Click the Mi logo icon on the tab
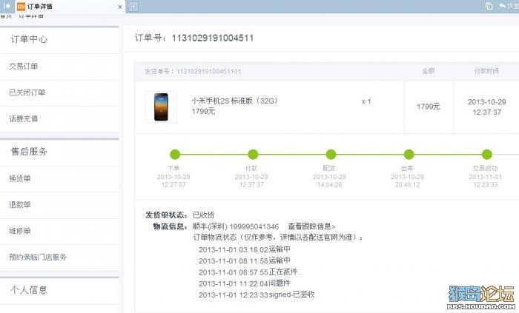The image size is (519, 313). tap(21, 7)
